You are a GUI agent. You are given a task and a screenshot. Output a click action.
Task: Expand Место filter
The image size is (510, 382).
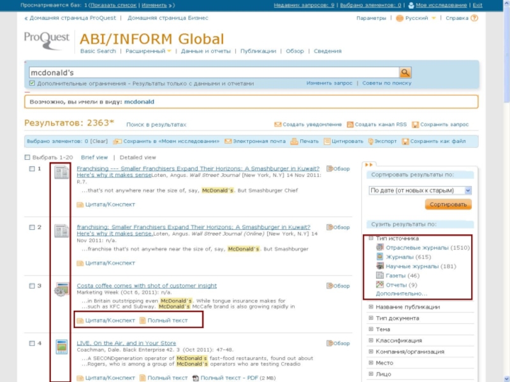pos(371,362)
